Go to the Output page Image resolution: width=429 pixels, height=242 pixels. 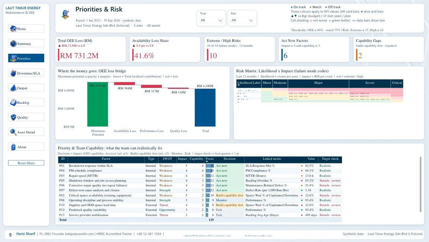pos(26,88)
